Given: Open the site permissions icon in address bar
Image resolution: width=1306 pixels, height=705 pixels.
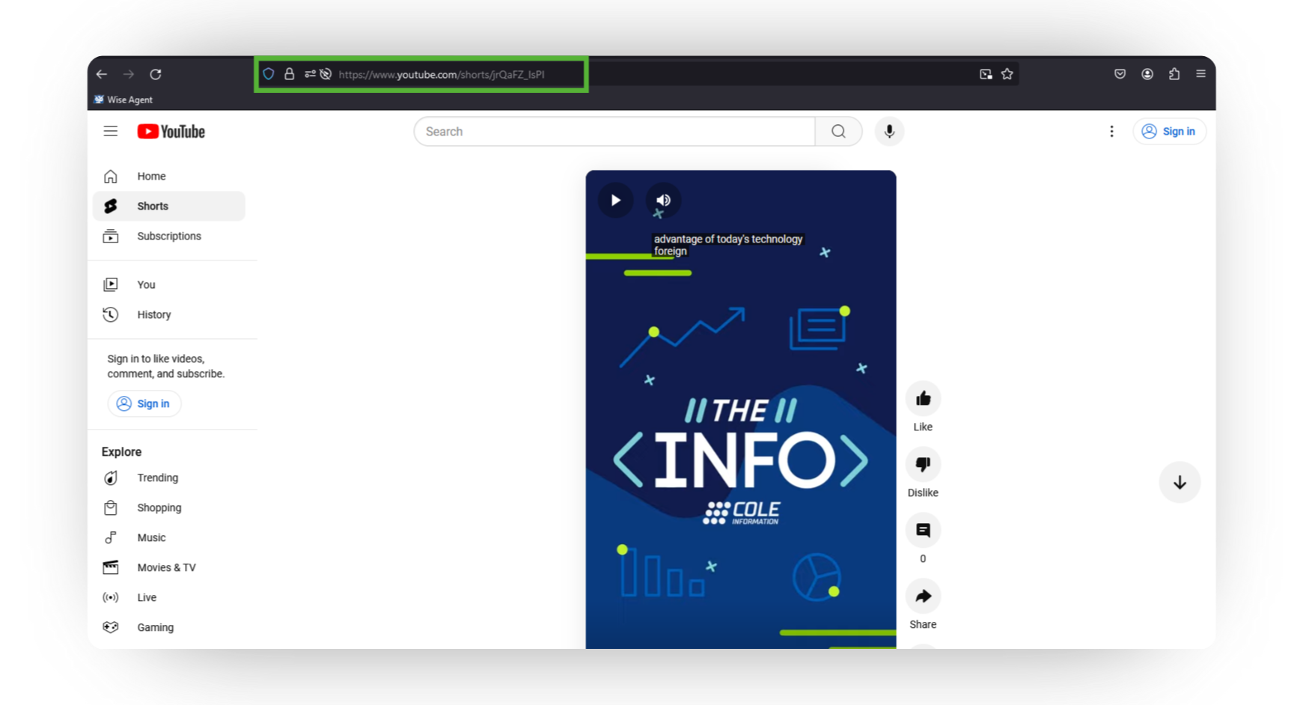Looking at the screenshot, I should (x=309, y=74).
